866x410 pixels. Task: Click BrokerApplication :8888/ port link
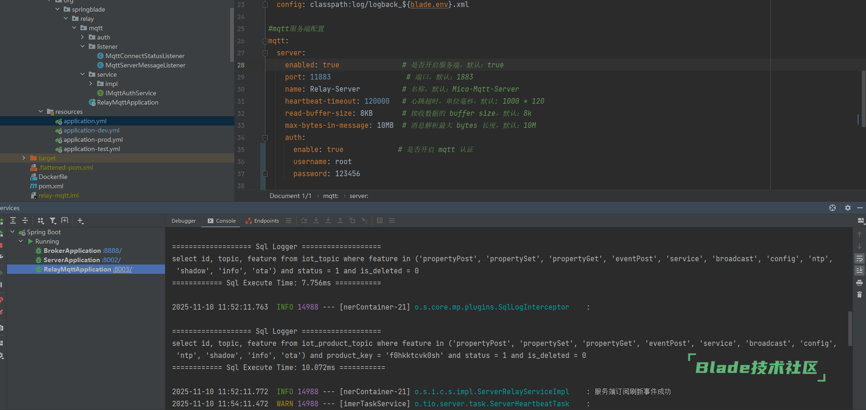tap(112, 251)
